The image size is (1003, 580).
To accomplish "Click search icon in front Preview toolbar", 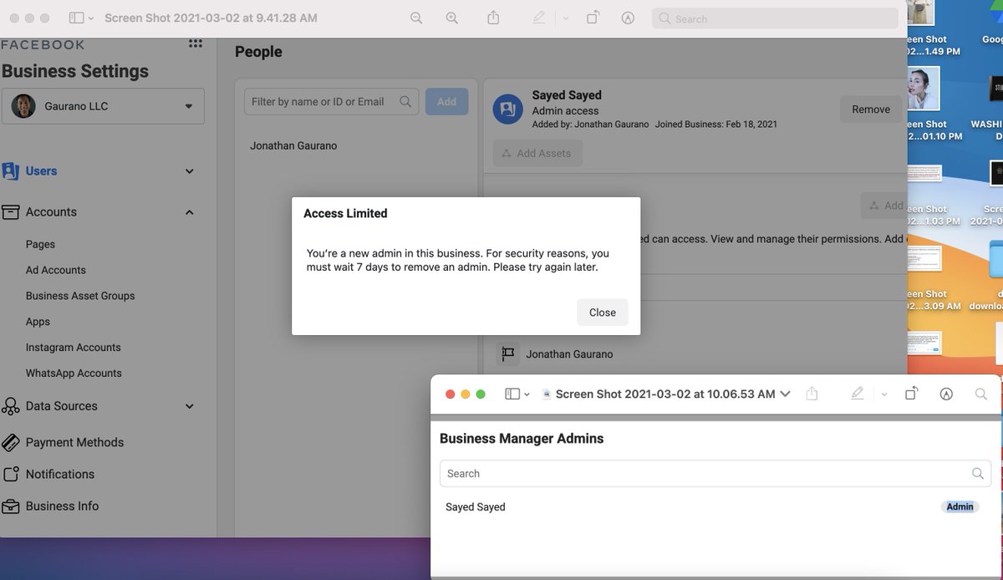I will [x=981, y=394].
